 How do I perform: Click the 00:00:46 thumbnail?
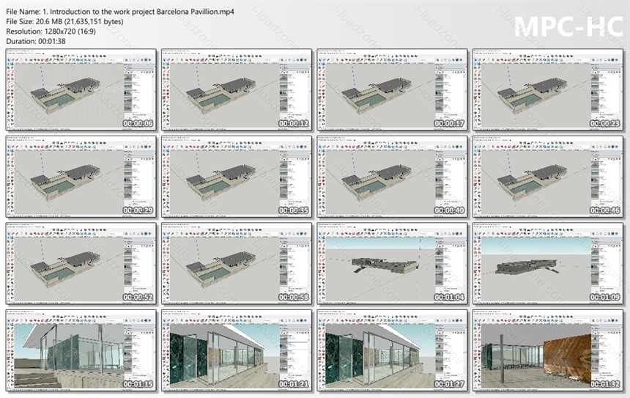click(548, 177)
